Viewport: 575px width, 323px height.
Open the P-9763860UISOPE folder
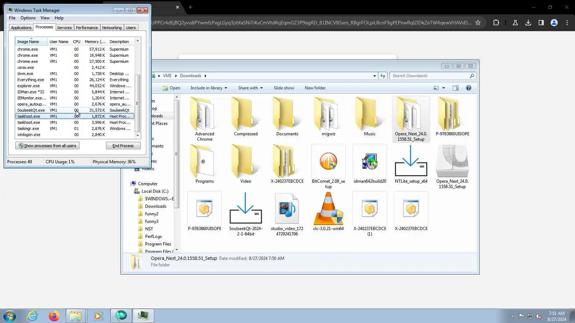pos(452,117)
